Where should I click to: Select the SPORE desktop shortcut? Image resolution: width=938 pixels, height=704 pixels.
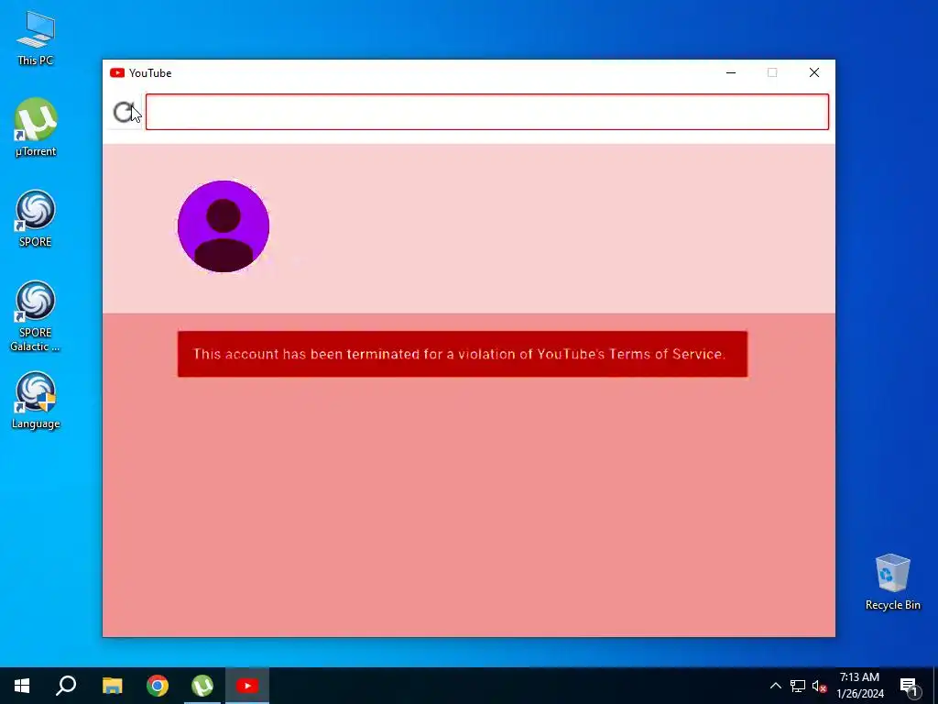pos(36,218)
